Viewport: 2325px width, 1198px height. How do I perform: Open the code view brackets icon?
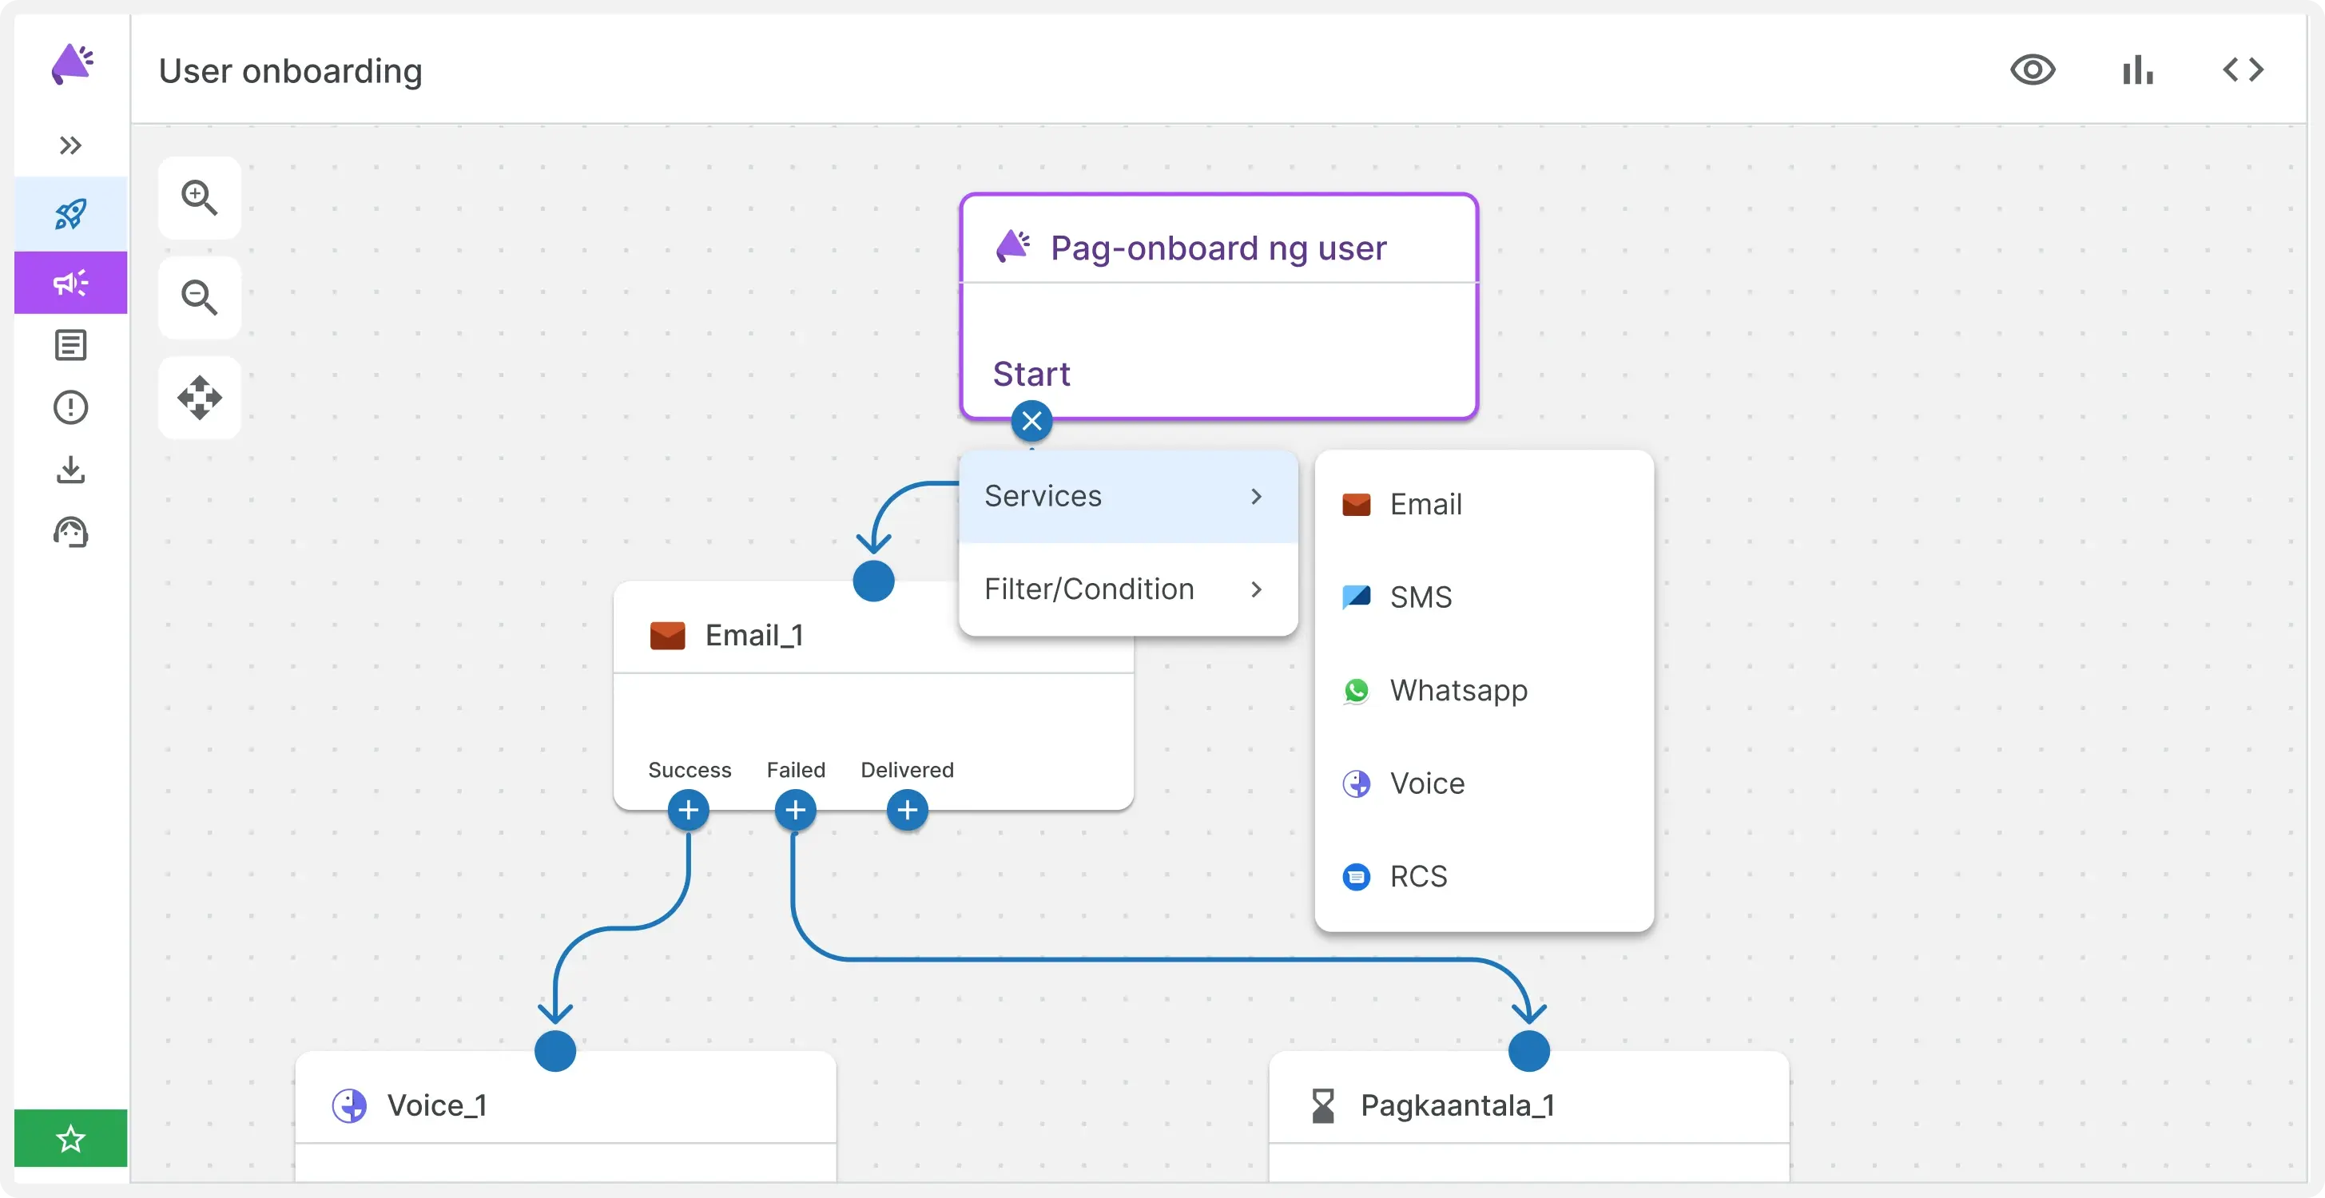click(2243, 70)
